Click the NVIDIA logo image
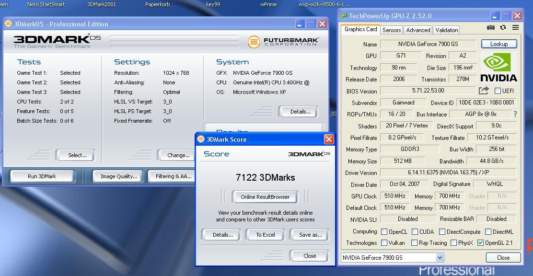The height and width of the screenshot is (276, 533). pos(498,68)
